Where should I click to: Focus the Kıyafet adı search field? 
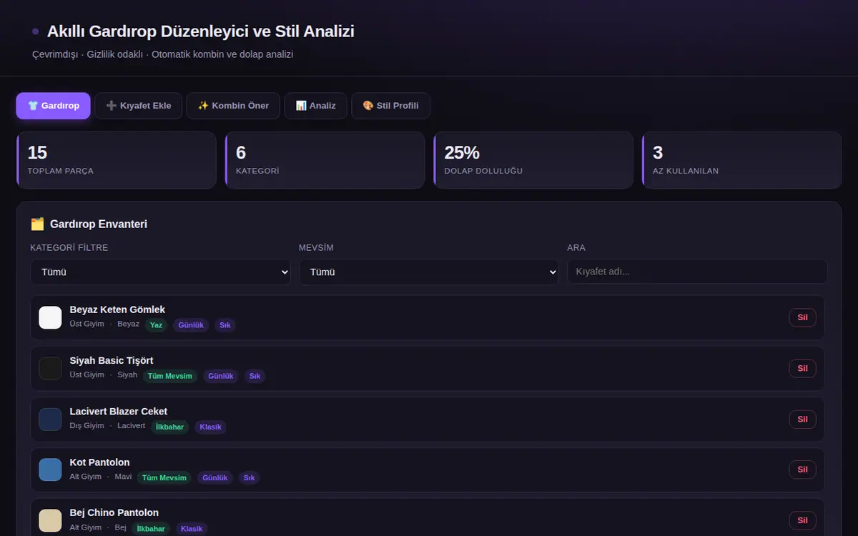click(697, 272)
